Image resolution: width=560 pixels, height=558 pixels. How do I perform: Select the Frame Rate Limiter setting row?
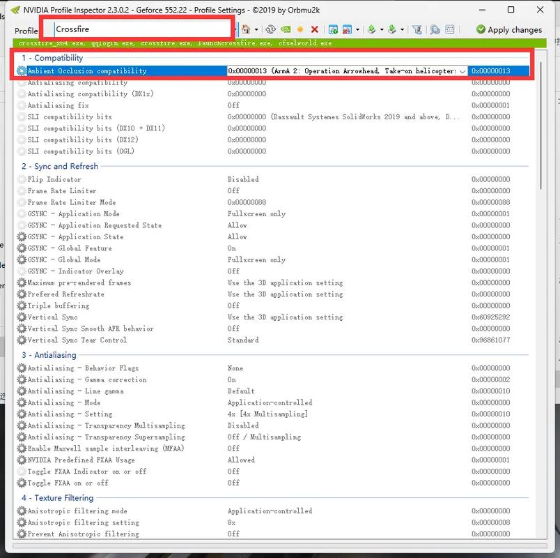[x=62, y=191]
